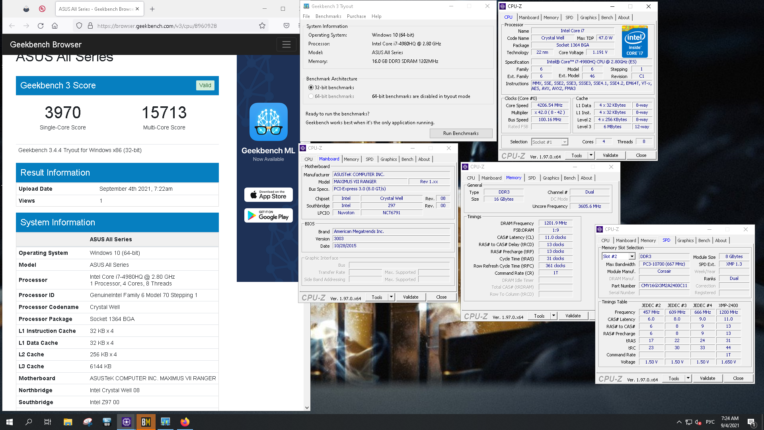Click the CPU-Z taskbar icon

click(127, 422)
